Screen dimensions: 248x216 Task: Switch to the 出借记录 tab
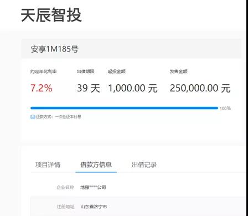pos(144,164)
